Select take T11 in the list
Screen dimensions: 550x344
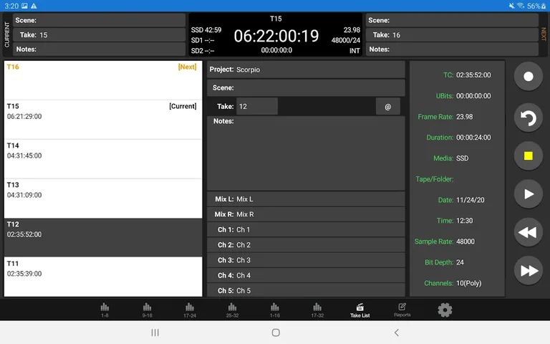point(103,277)
